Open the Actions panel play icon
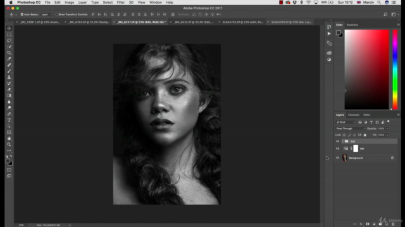 click(x=329, y=33)
